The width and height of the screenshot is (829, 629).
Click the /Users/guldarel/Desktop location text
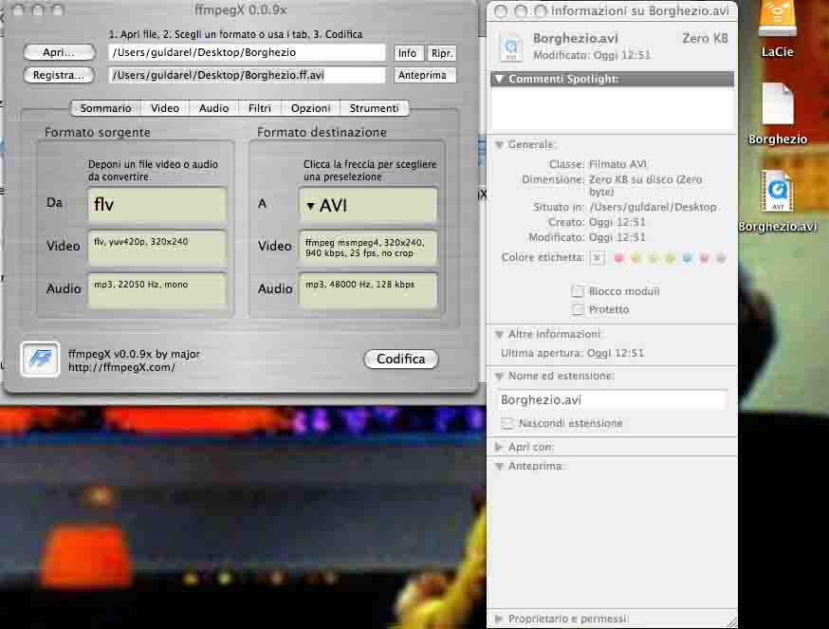653,207
